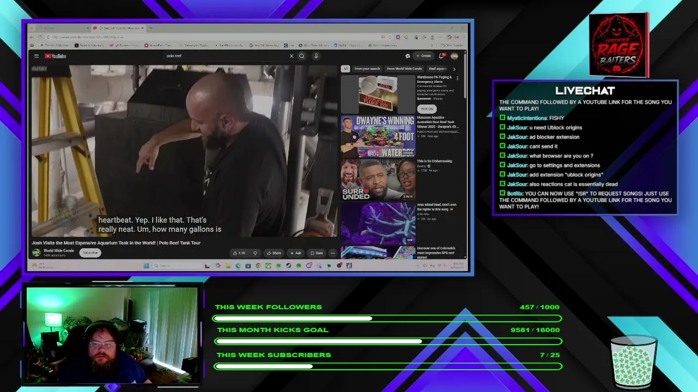Viewport: 698px width, 392px height.
Task: Open a new browser tab with plus
Action: click(x=151, y=28)
